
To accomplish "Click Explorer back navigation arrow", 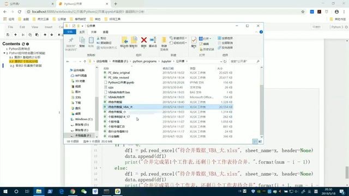I will point(68,62).
